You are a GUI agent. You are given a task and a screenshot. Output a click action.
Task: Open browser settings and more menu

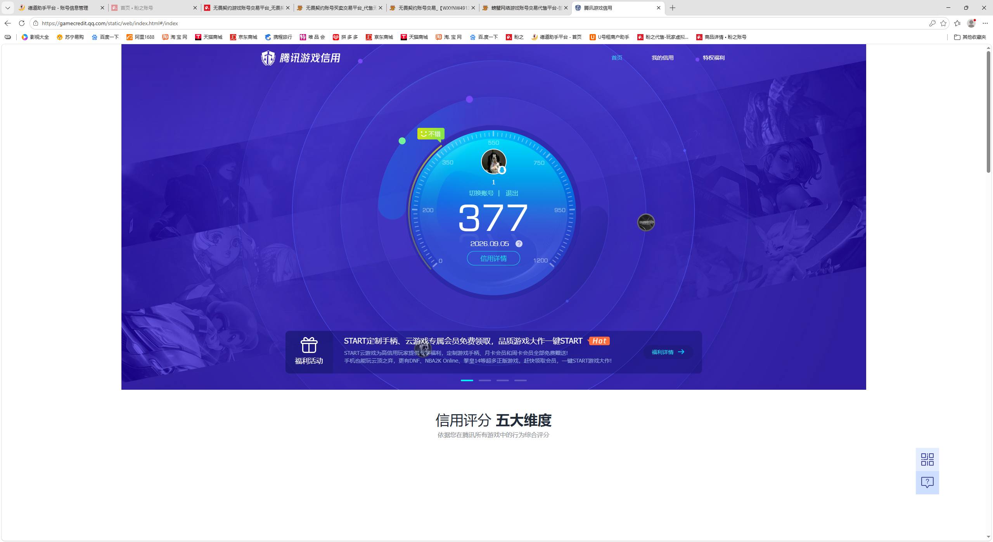[985, 23]
